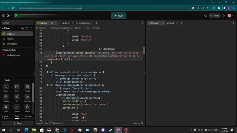Run the repl with the Run button
The image size is (237, 133).
point(118,16)
